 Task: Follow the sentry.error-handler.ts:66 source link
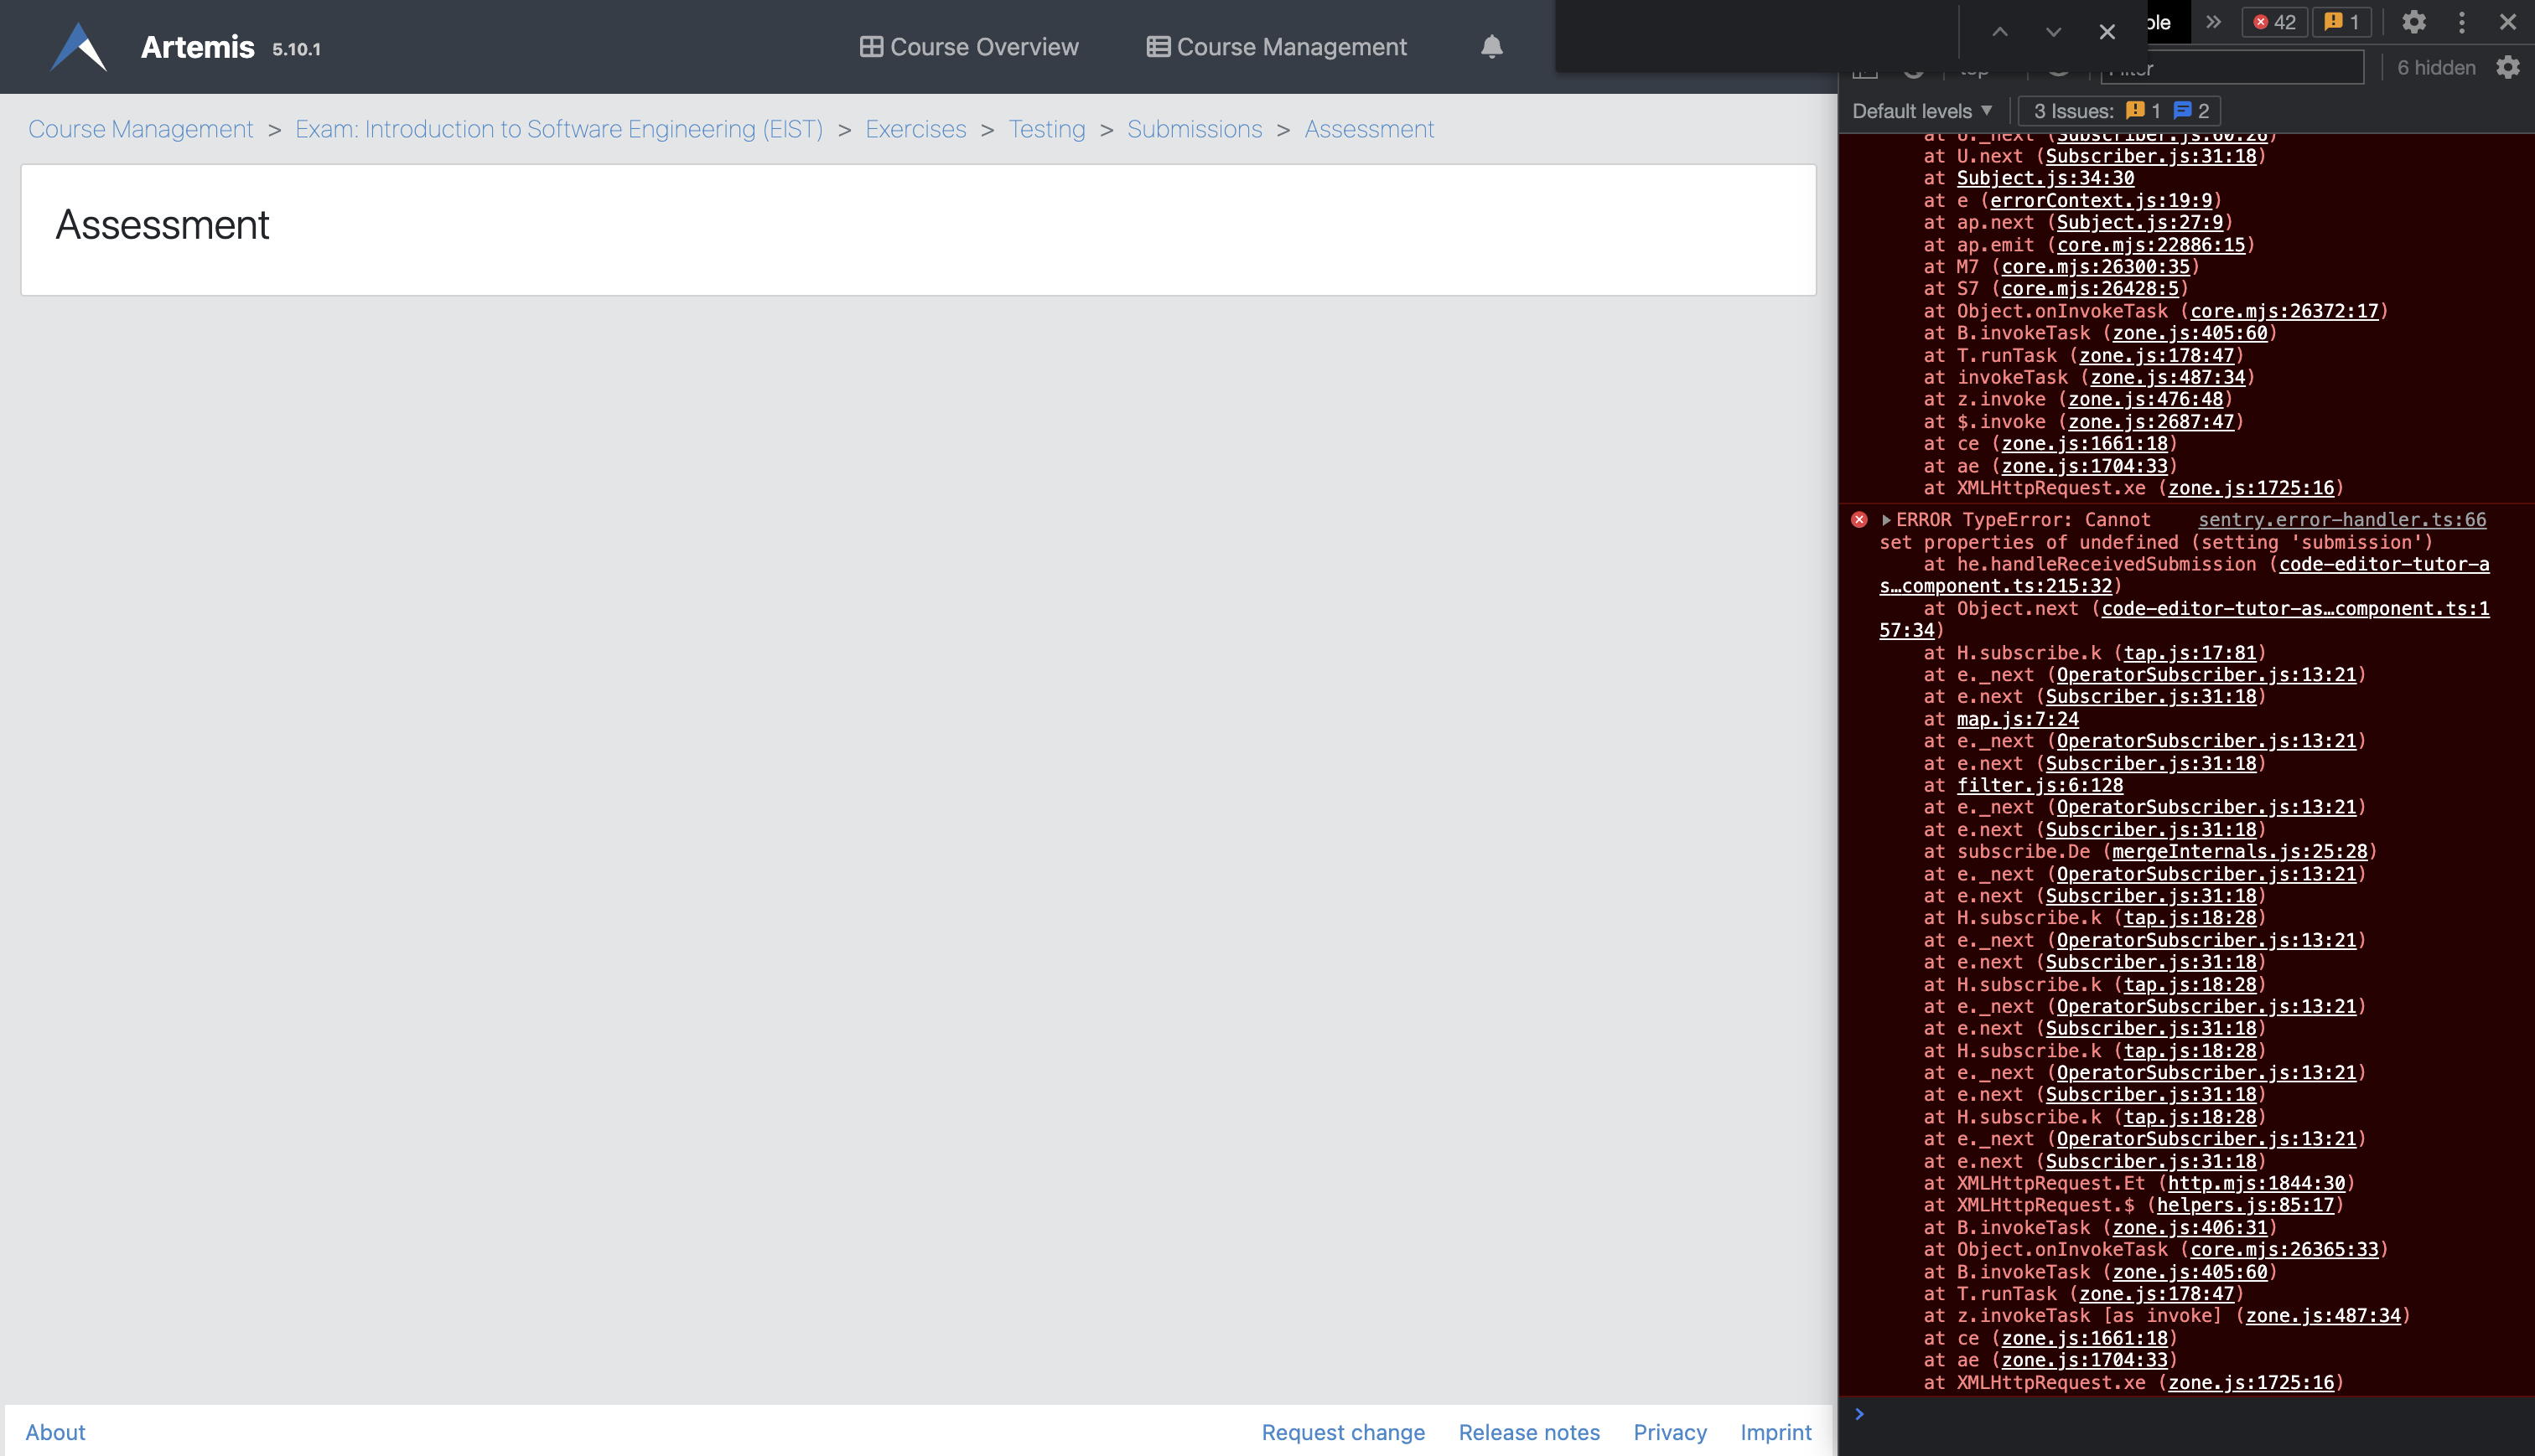[2342, 519]
